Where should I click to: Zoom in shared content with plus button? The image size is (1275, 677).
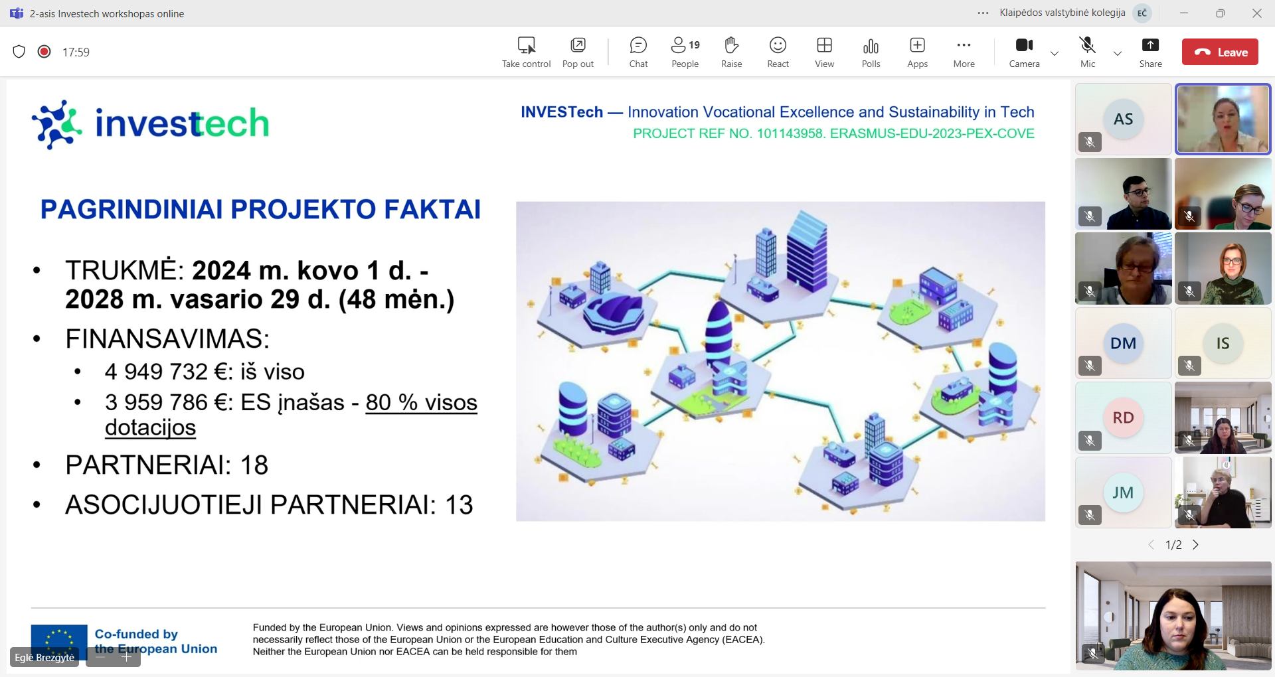pyautogui.click(x=126, y=657)
